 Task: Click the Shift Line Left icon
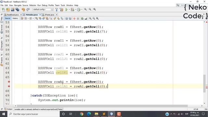click(x=66, y=19)
